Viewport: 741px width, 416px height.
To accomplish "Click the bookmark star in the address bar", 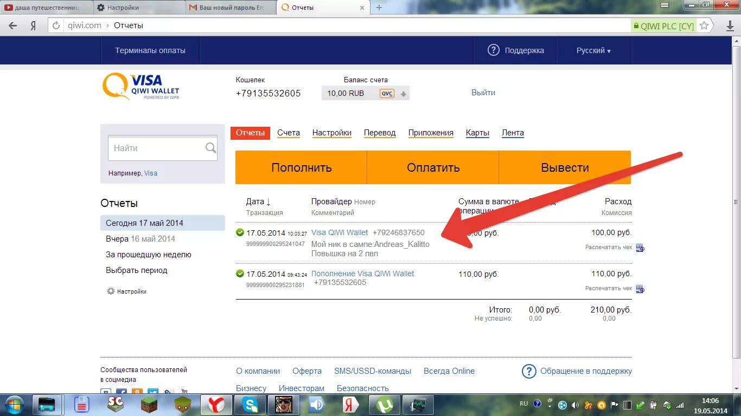I will pyautogui.click(x=704, y=25).
